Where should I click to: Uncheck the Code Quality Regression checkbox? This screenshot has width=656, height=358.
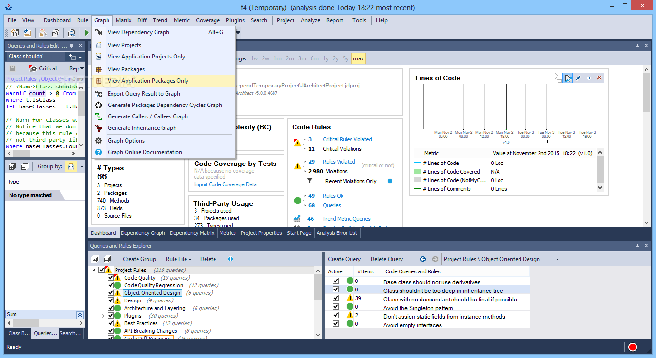(111, 285)
